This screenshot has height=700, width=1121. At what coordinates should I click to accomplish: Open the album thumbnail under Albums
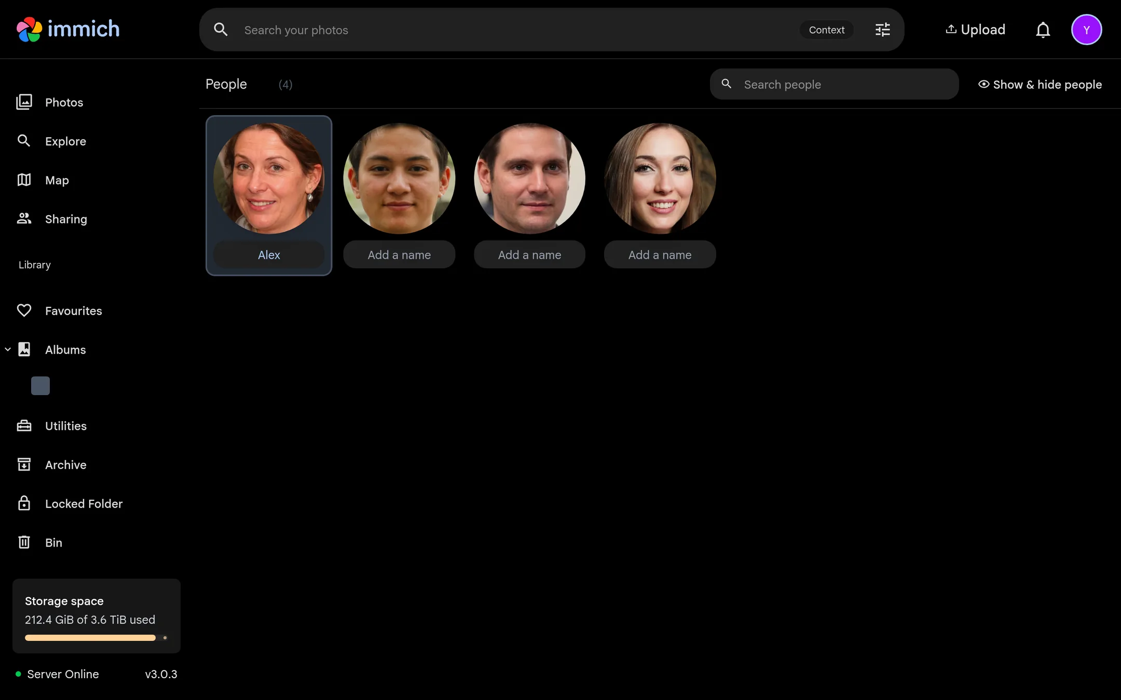[x=40, y=386]
